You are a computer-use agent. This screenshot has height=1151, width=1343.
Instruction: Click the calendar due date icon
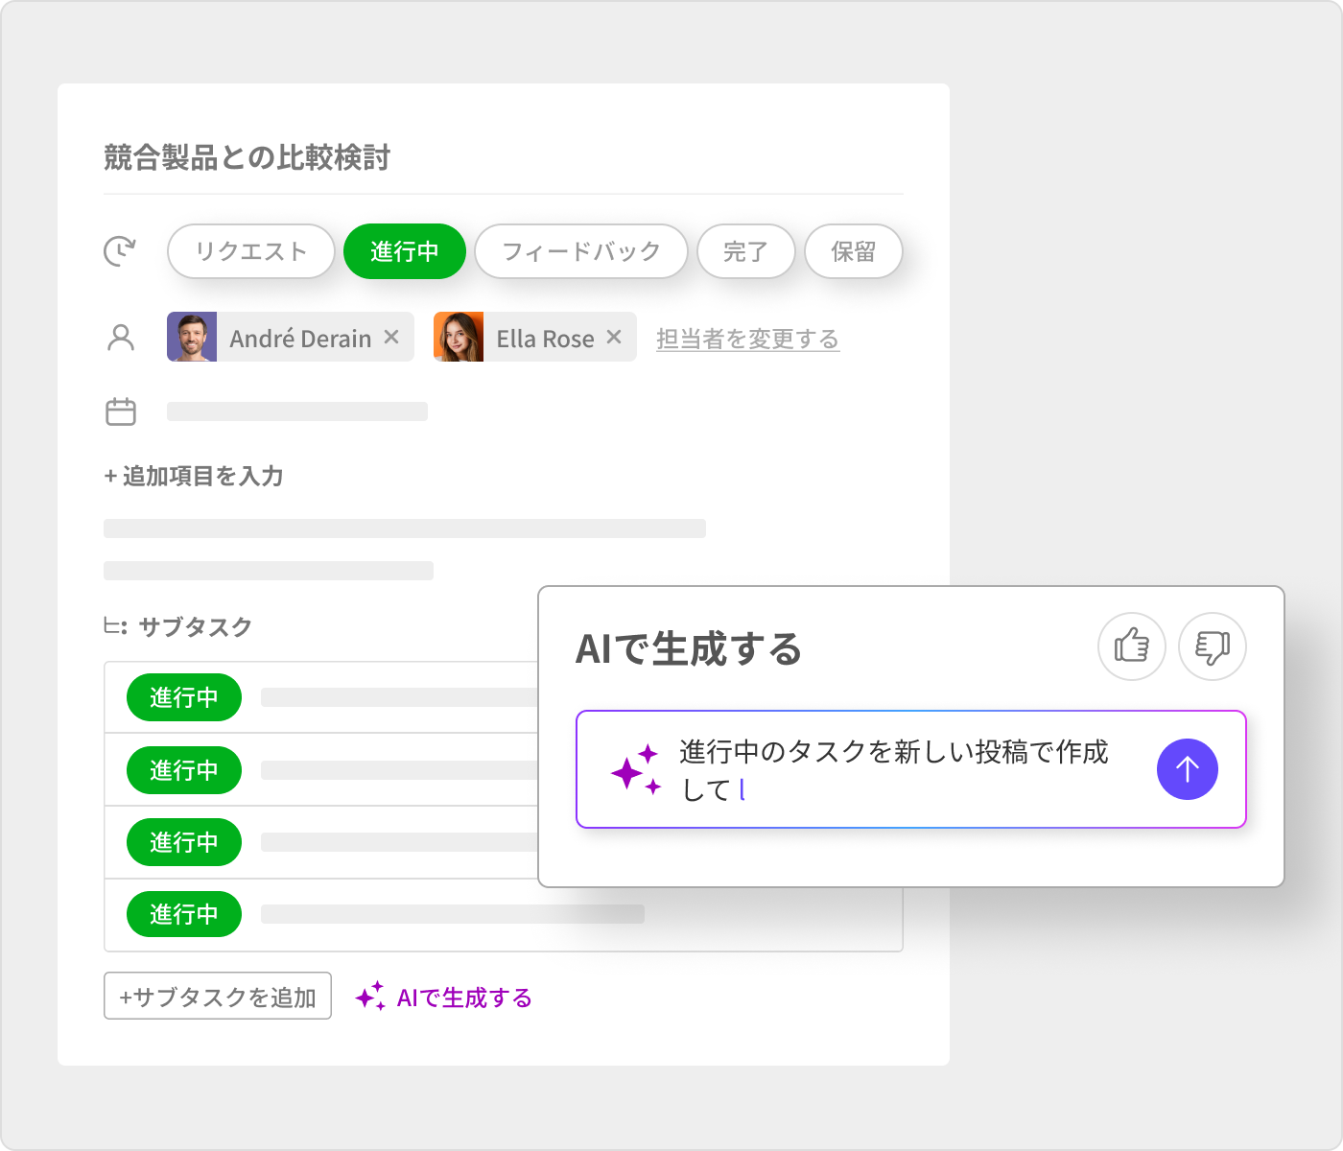(x=121, y=411)
